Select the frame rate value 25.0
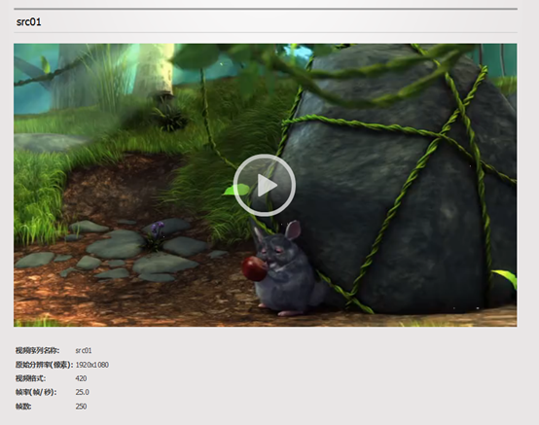539x425 pixels. [82, 392]
